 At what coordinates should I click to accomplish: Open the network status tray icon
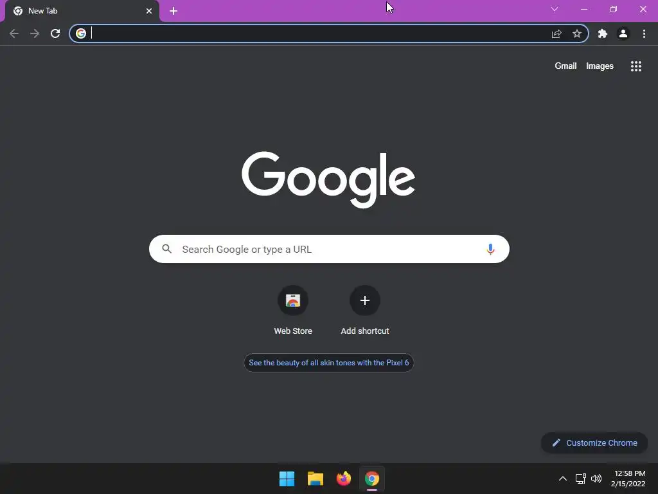click(x=580, y=479)
